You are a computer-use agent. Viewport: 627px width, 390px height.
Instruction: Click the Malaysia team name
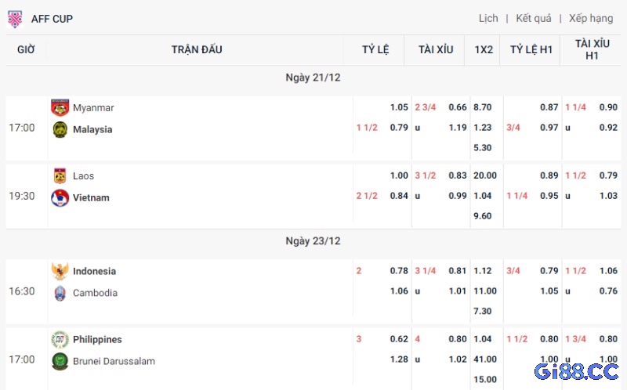(x=92, y=129)
